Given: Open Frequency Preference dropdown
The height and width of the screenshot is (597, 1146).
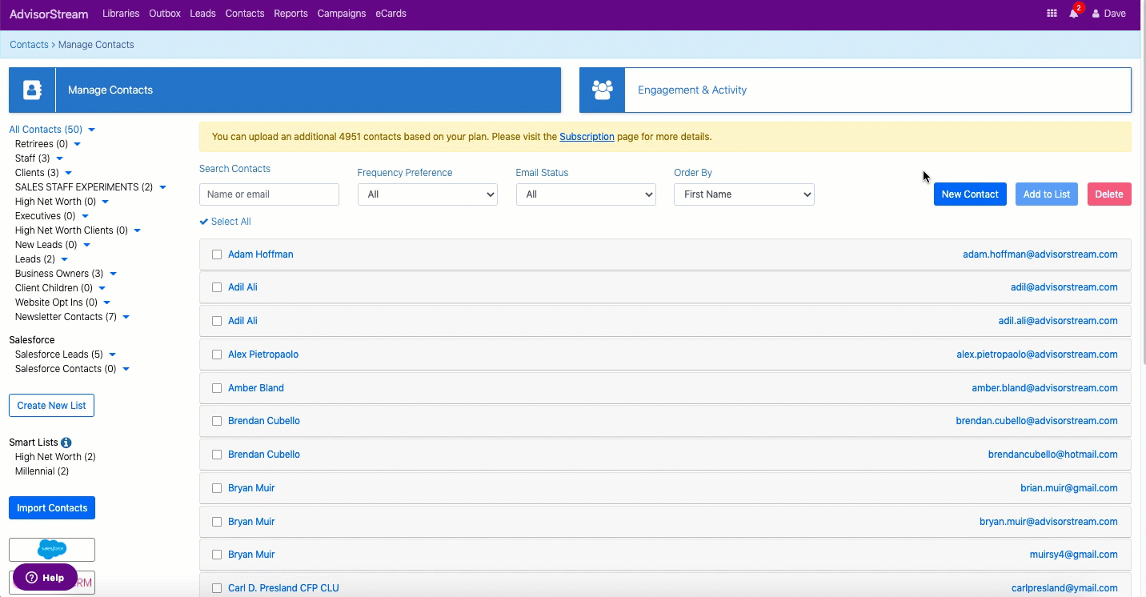Looking at the screenshot, I should [427, 194].
